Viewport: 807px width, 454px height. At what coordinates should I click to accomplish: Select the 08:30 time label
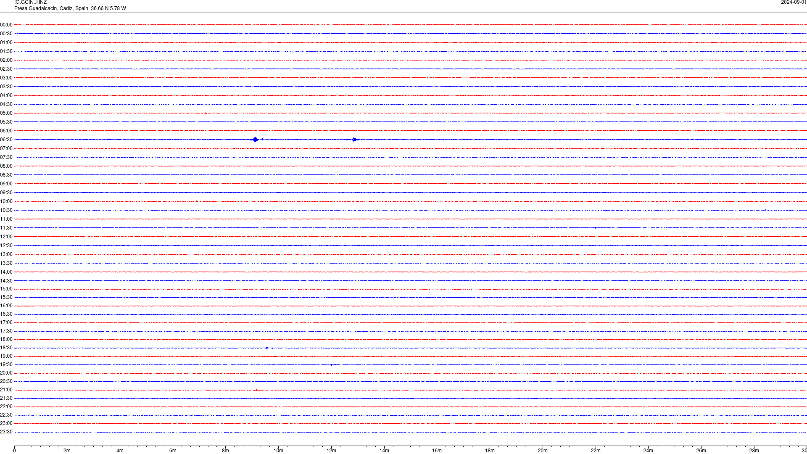point(6,175)
